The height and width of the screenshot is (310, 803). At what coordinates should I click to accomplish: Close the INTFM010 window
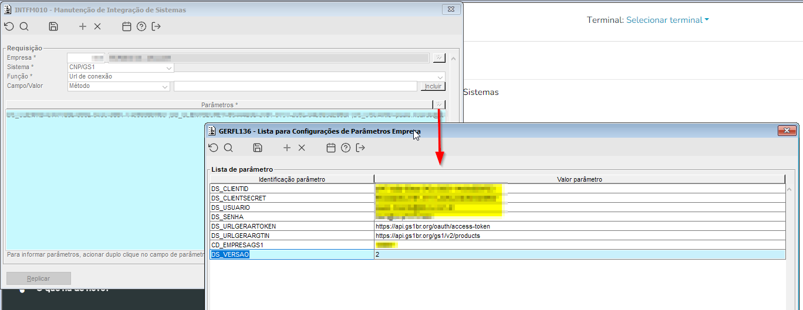(x=450, y=9)
